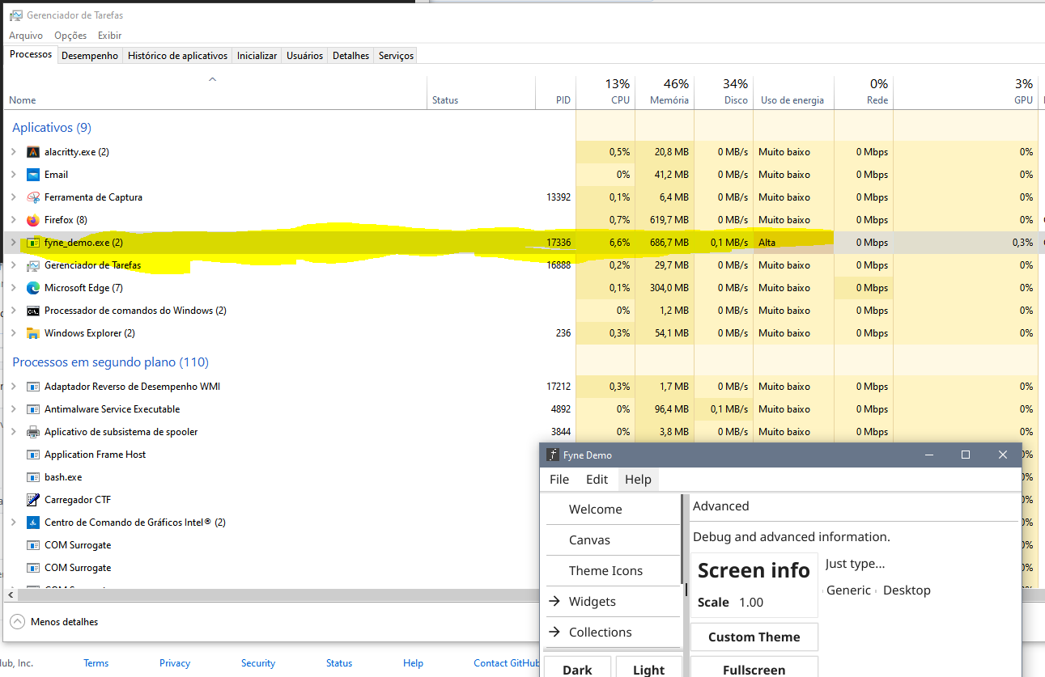Click the Windows Explorer folder icon
The width and height of the screenshot is (1045, 677).
(x=33, y=332)
